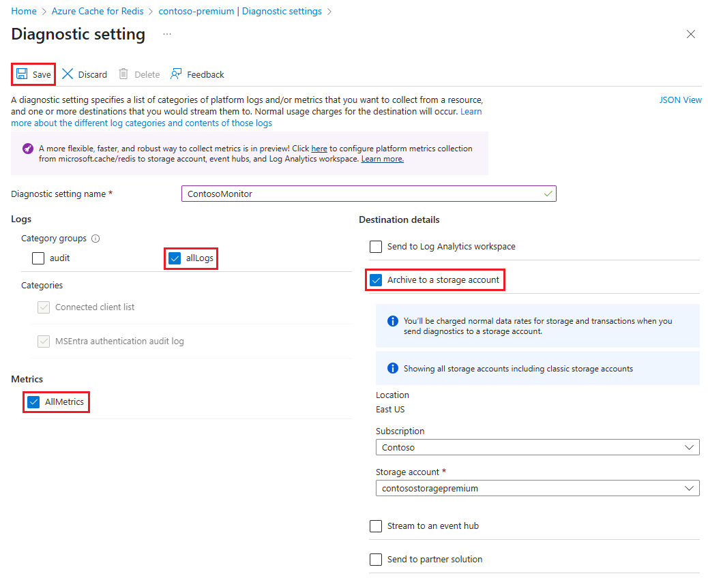Save the diagnostic setting with the Save icon

tap(22, 74)
